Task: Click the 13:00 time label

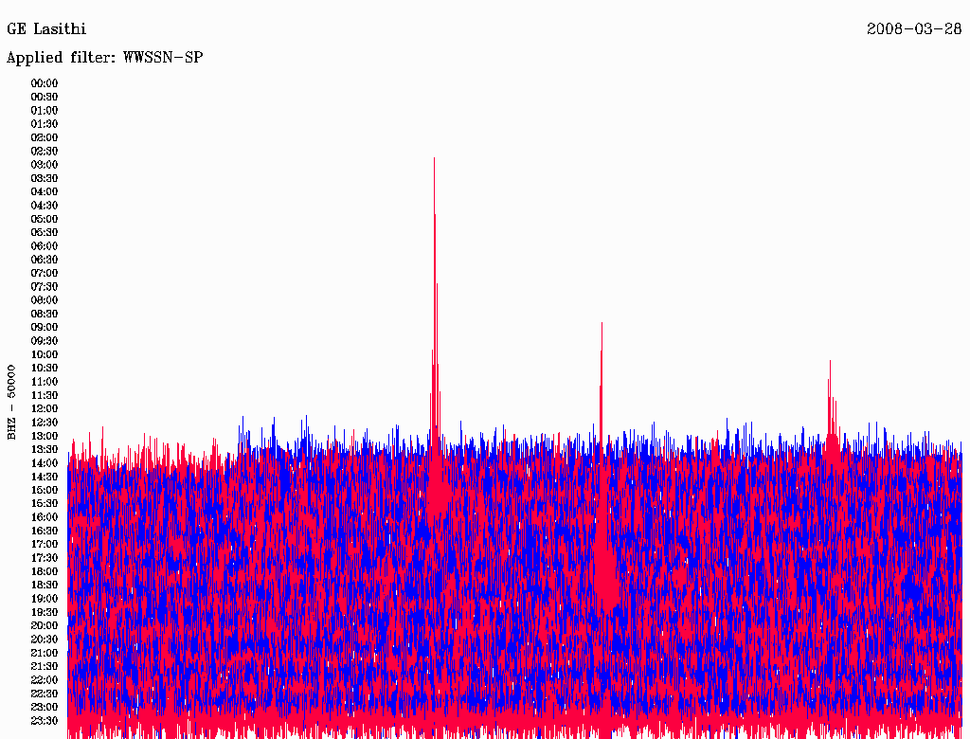Action: click(45, 437)
